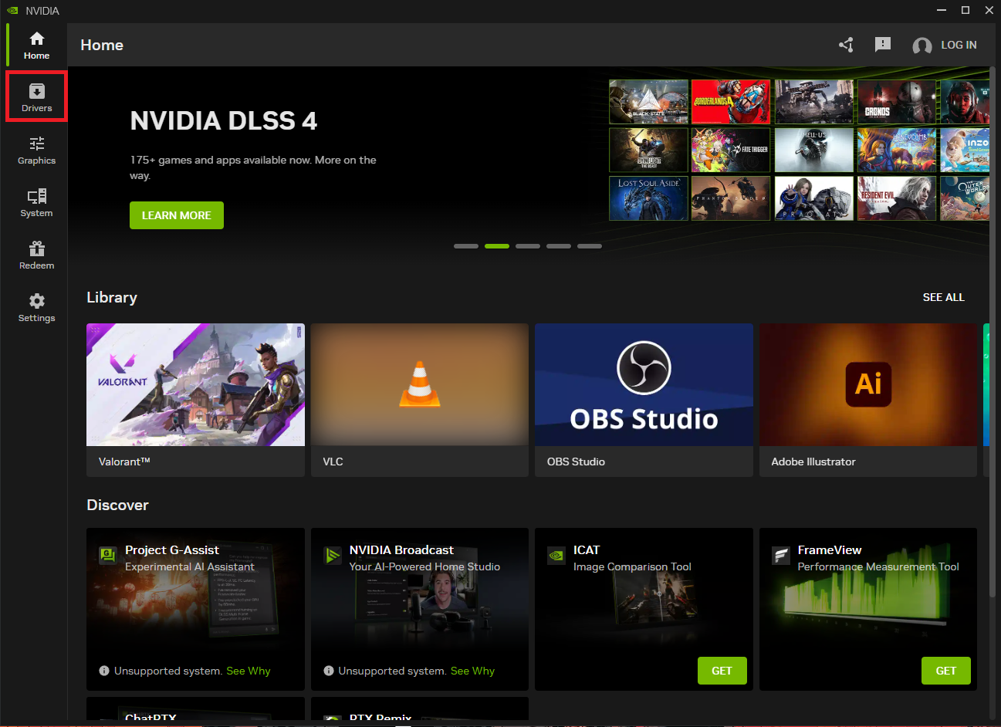Select the Home icon in the sidebar
The image size is (1001, 727).
pos(36,44)
